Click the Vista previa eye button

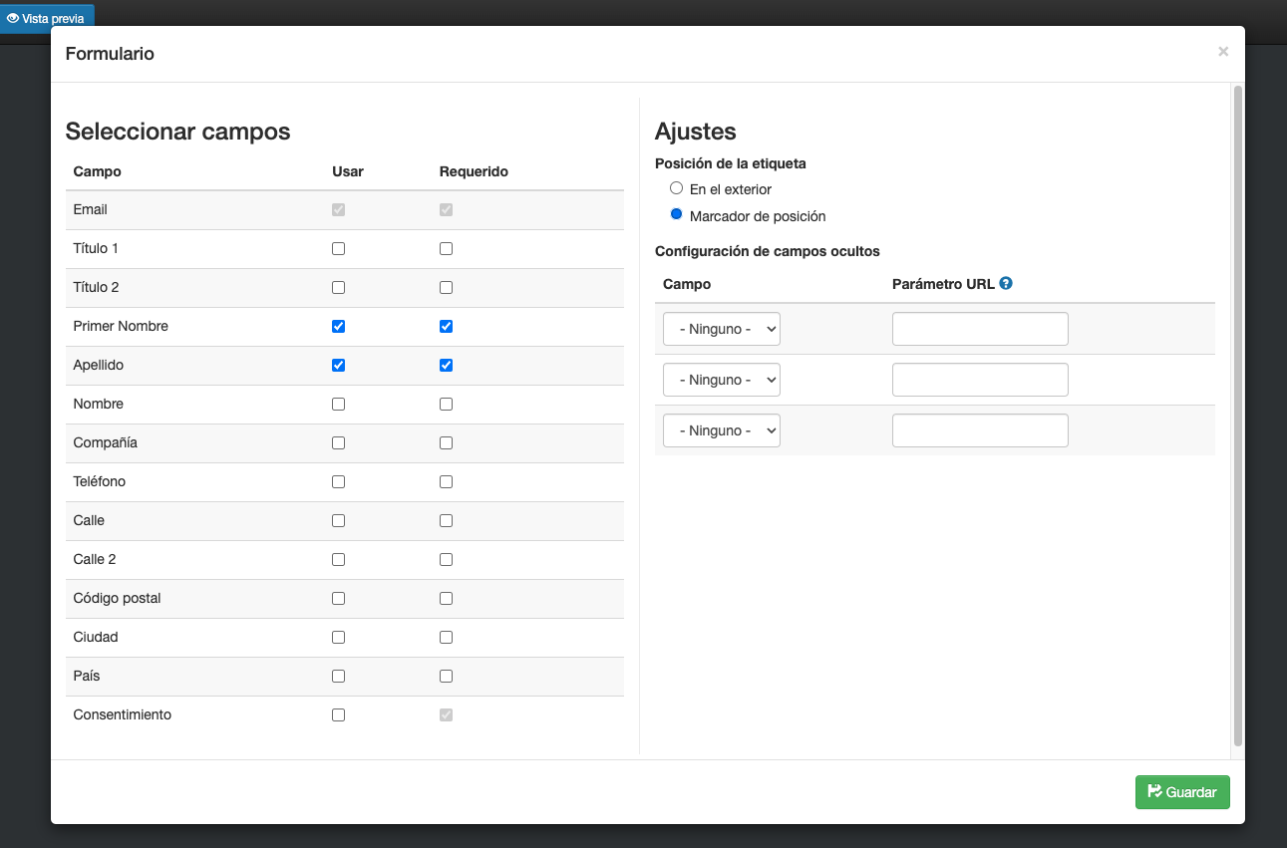[47, 19]
